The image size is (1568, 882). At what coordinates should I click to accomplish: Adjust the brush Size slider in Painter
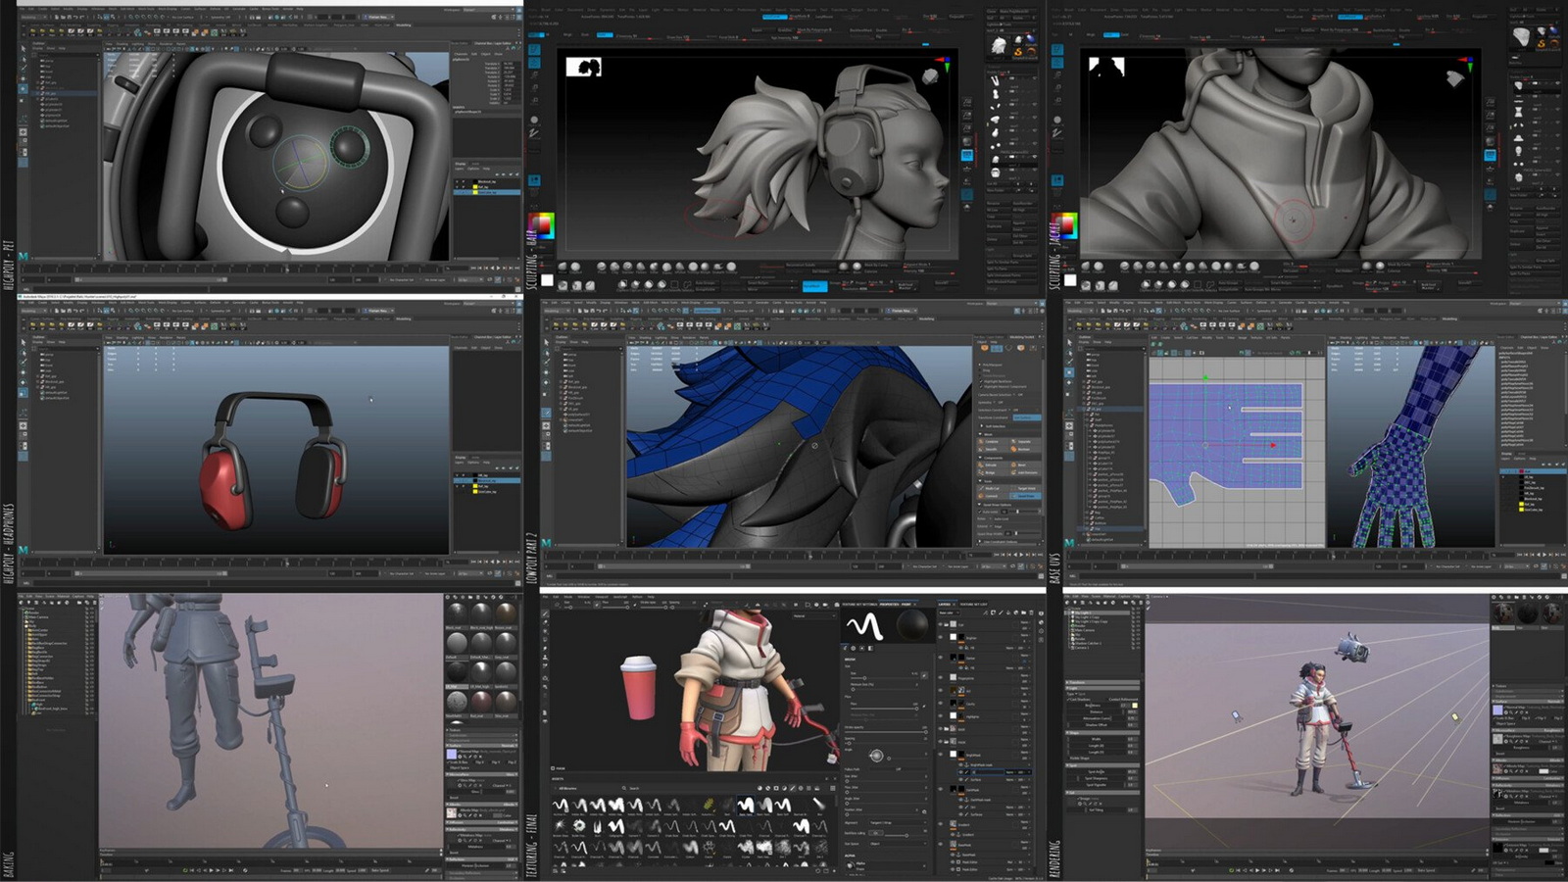(884, 678)
